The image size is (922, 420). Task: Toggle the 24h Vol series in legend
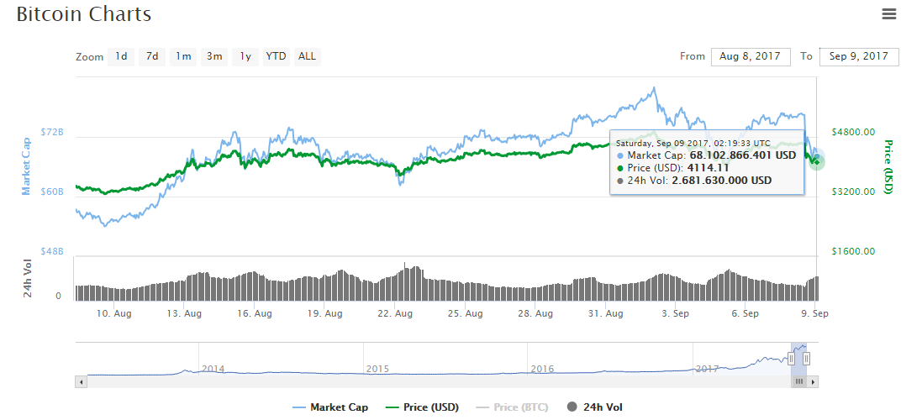[594, 407]
